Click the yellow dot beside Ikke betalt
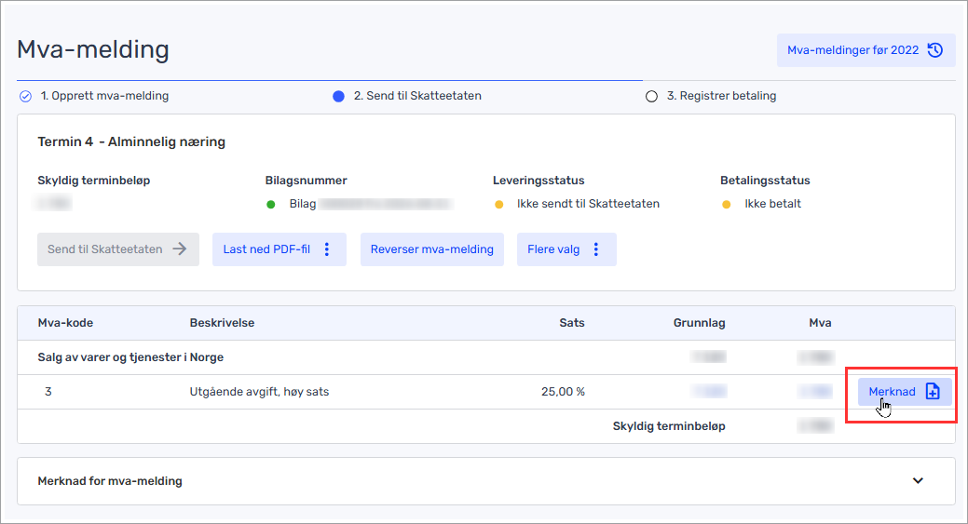 coord(726,205)
